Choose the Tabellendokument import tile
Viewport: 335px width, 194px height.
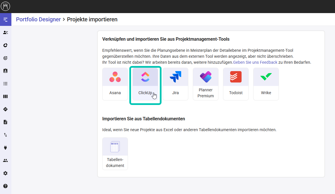coord(115,154)
